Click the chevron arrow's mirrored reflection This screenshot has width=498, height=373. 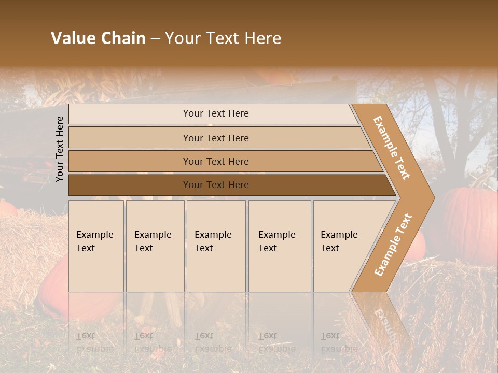pos(381,321)
